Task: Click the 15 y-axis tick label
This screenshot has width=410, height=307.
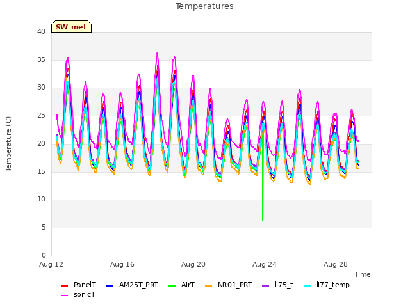Action: coord(41,171)
